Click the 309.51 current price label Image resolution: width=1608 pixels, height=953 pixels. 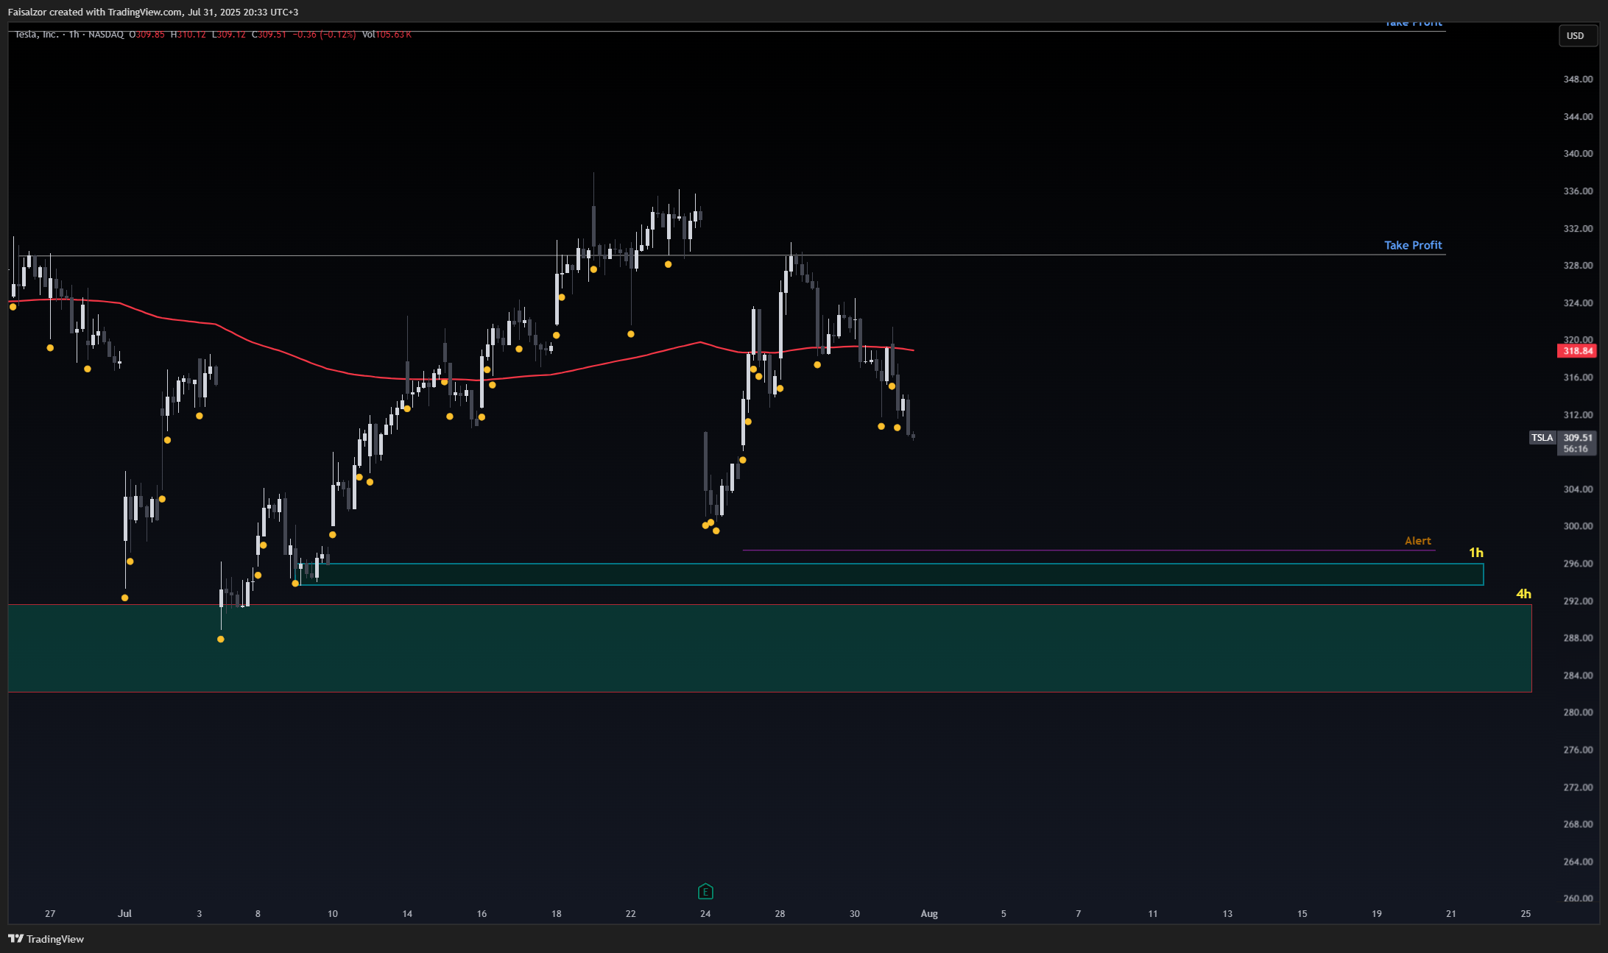coord(1577,438)
